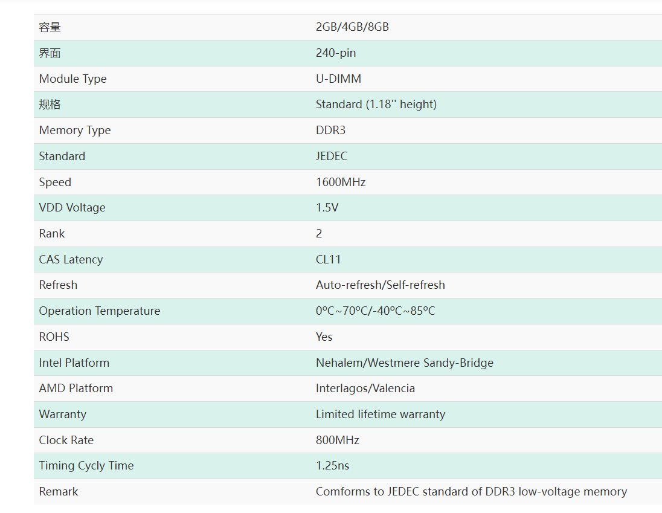
Task: Select the 'AMD Platform' label
Action: point(76,389)
